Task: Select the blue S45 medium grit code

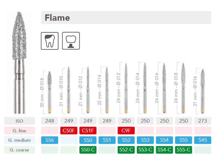Action: (203, 140)
